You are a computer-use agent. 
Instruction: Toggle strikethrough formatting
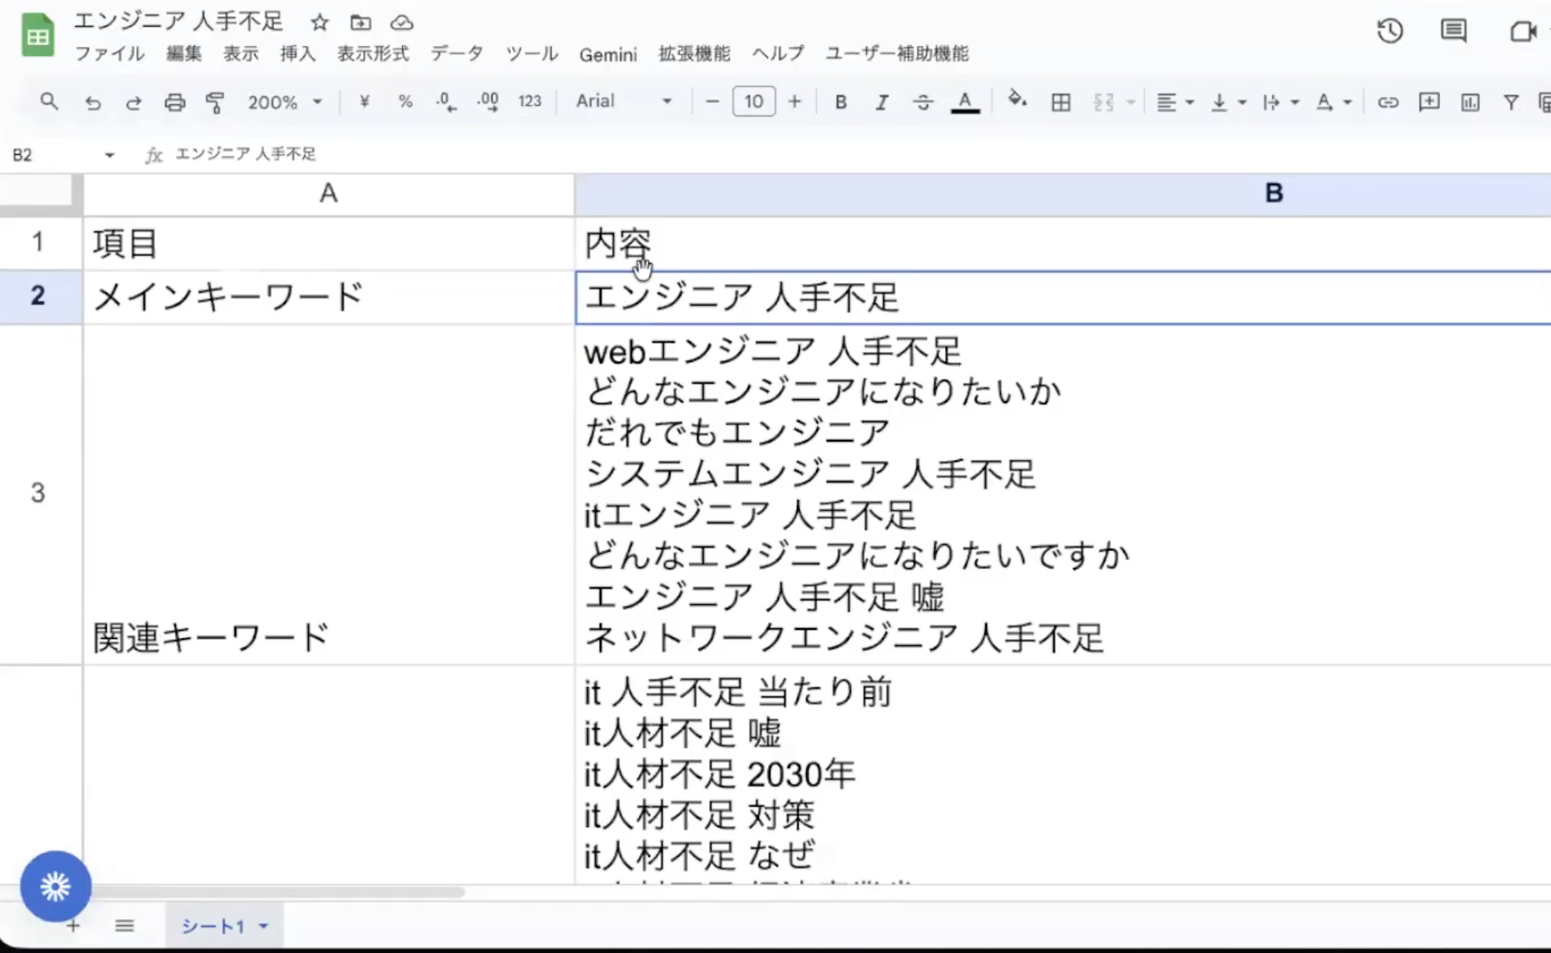coord(923,102)
